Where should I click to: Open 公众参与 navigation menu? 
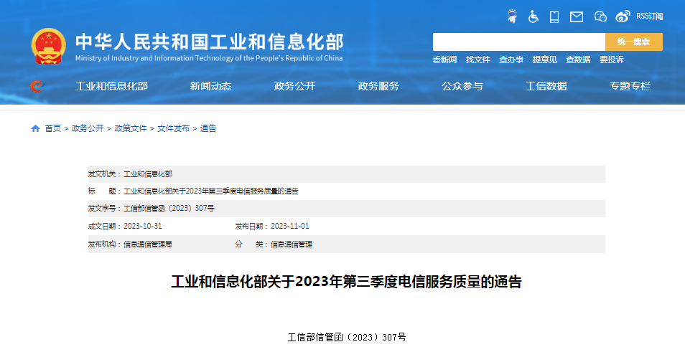point(462,86)
